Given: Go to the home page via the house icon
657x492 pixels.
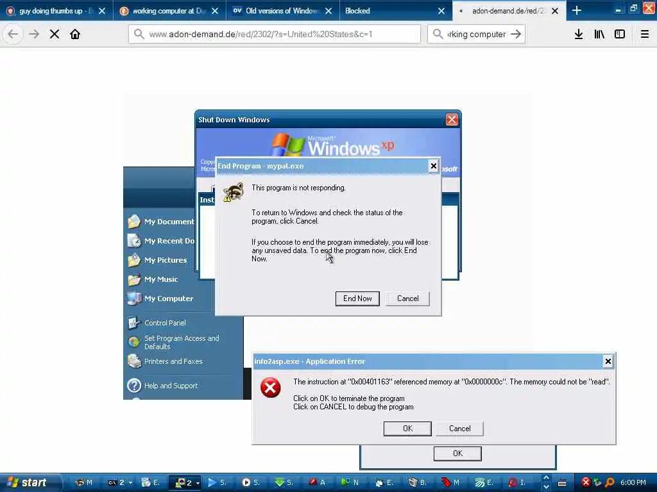Looking at the screenshot, I should (75, 35).
